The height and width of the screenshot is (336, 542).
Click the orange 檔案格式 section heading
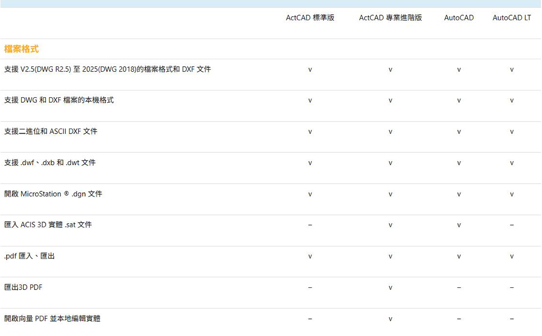[21, 49]
